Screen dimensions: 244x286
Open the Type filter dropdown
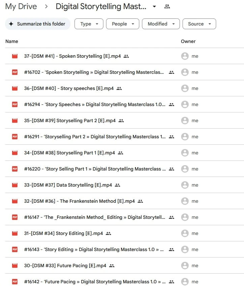[89, 24]
